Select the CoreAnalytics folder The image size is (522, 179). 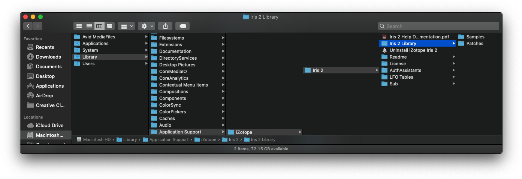click(187, 78)
